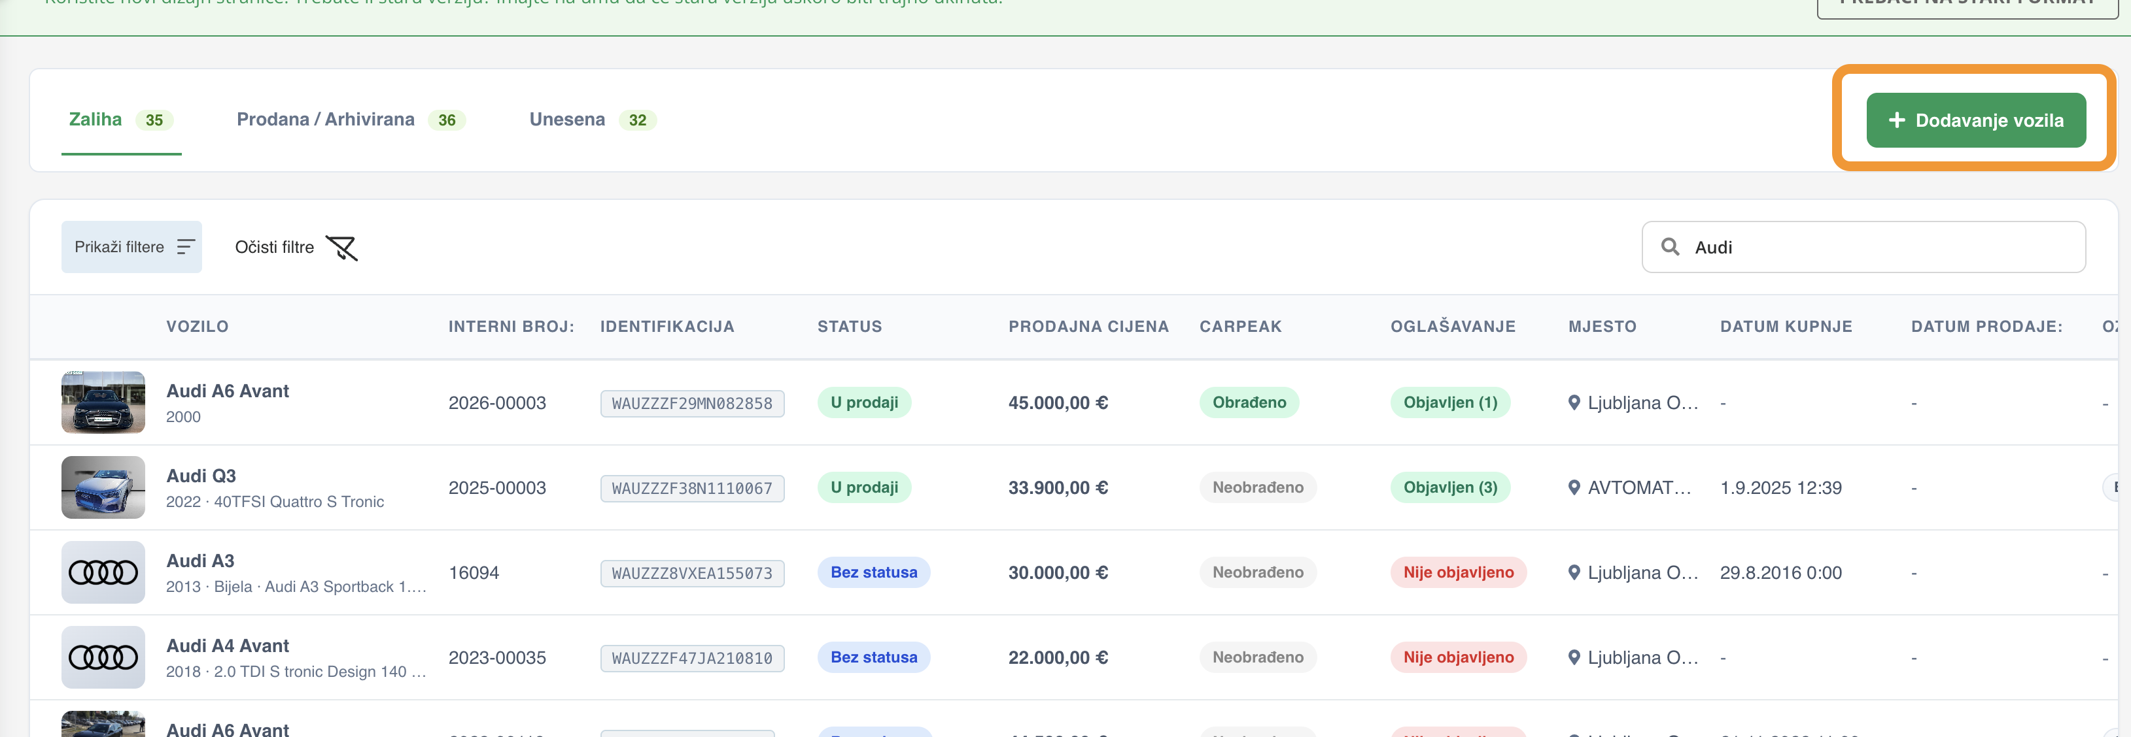Image resolution: width=2131 pixels, height=737 pixels.
Task: Click Bez statusa badge of Audi A3
Action: [x=874, y=572]
